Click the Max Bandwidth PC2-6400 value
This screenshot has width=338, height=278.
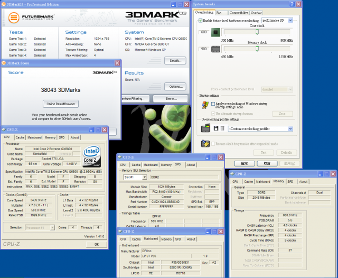coord(166,191)
